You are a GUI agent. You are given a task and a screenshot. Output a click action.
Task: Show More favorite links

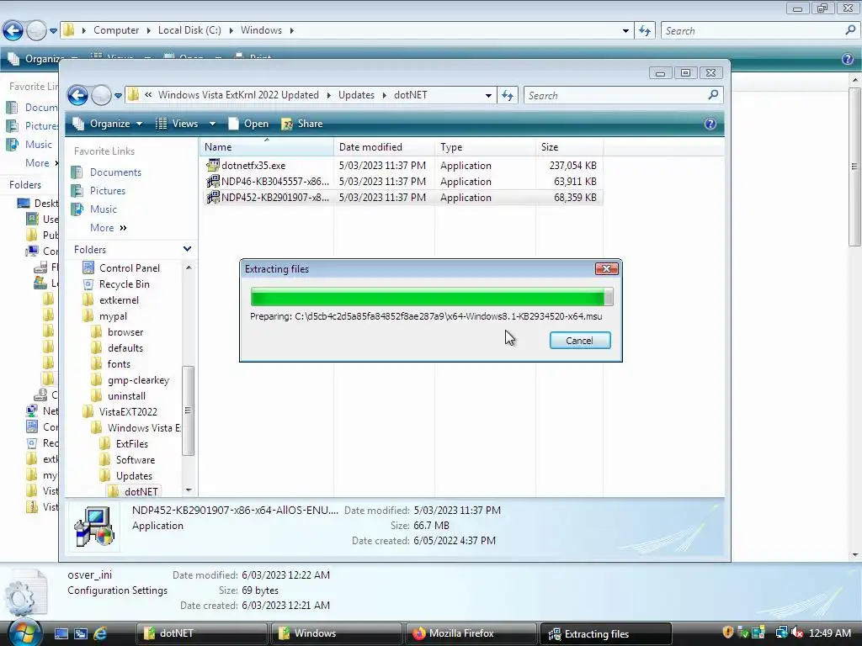[109, 227]
